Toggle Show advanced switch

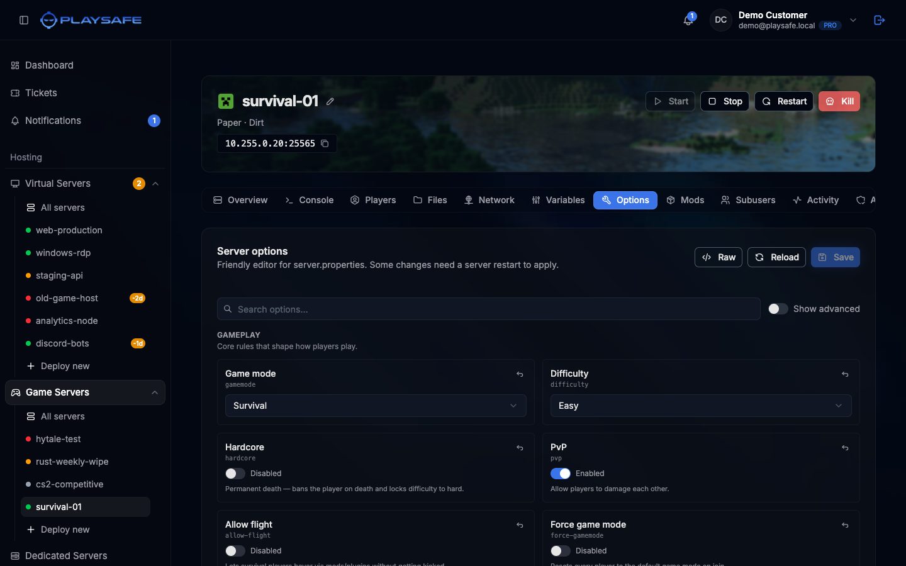click(778, 309)
